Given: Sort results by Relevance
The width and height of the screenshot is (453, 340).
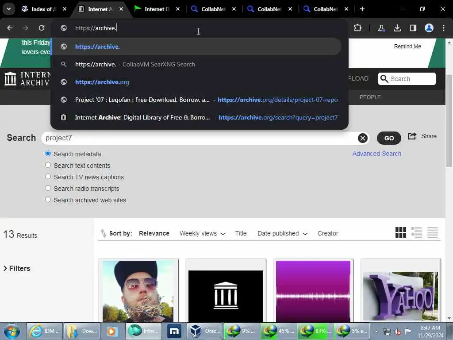Looking at the screenshot, I should [x=154, y=233].
